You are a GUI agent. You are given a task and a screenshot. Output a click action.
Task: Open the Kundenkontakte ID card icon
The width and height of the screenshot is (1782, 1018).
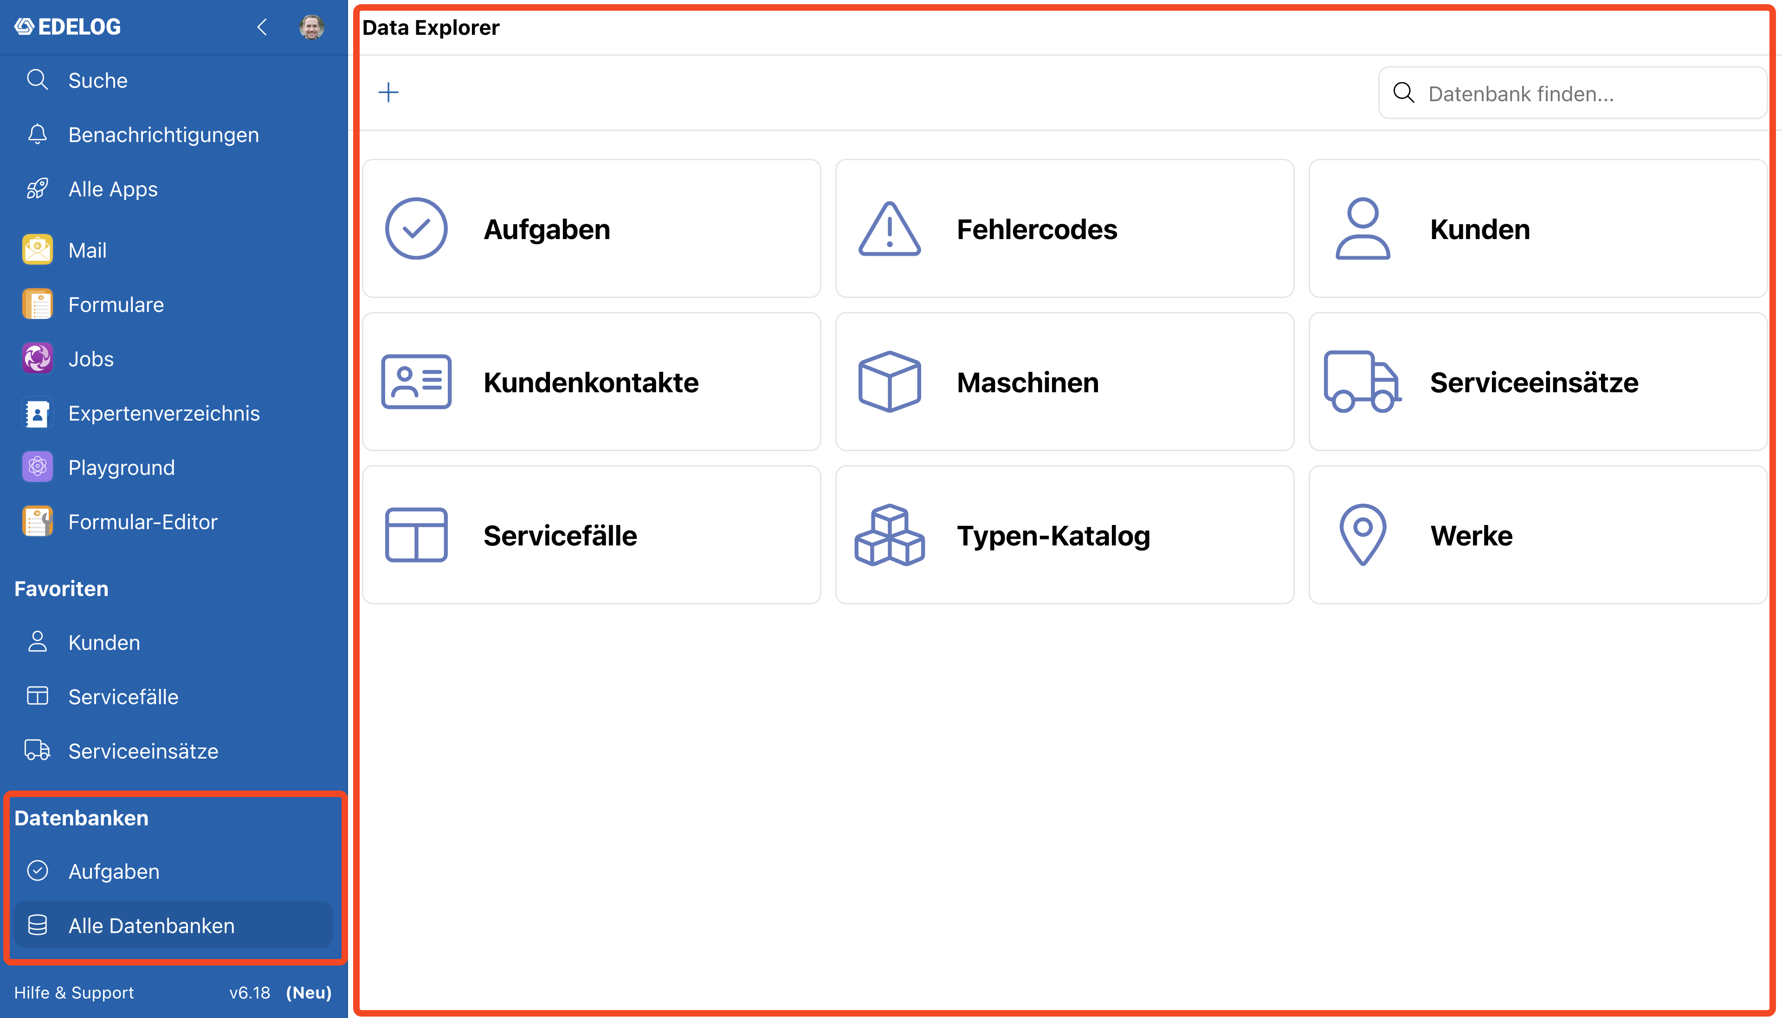click(x=417, y=382)
